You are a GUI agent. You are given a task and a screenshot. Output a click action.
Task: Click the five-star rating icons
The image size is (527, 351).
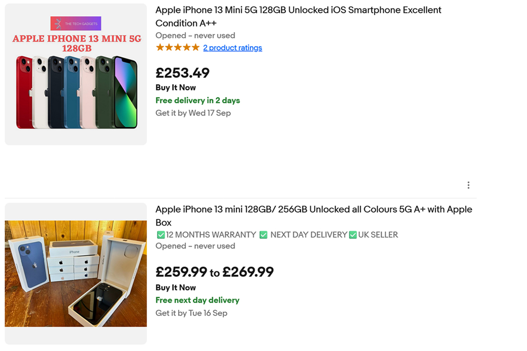[177, 48]
